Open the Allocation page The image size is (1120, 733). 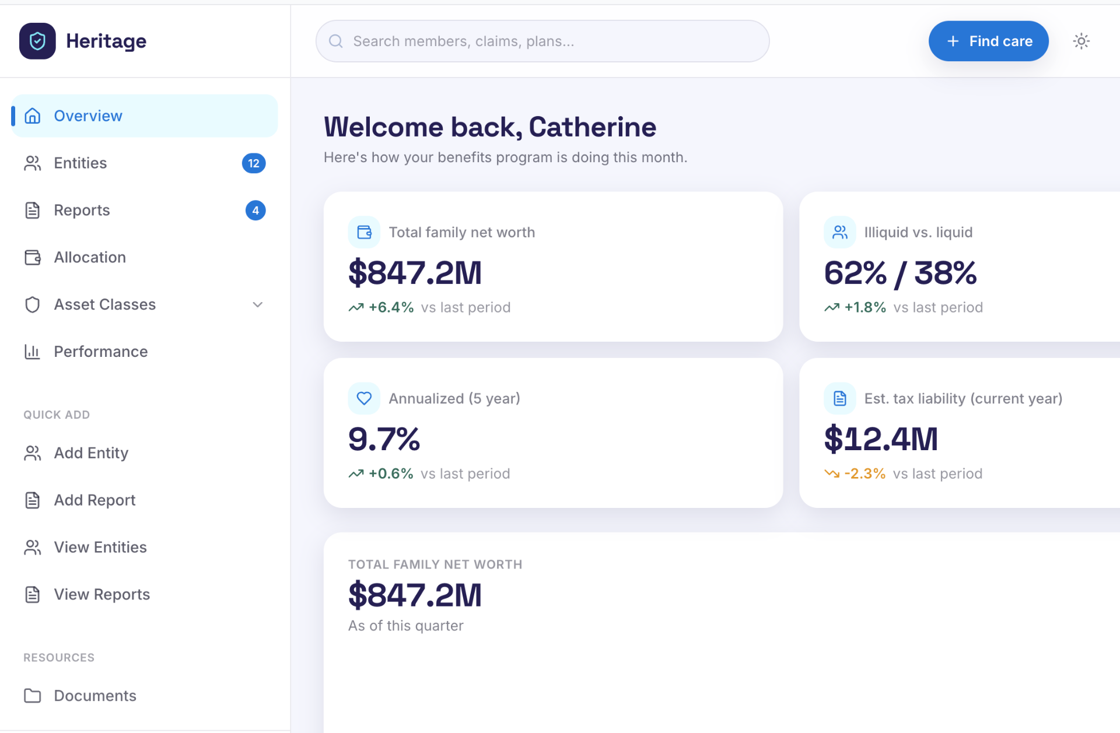tap(145, 258)
